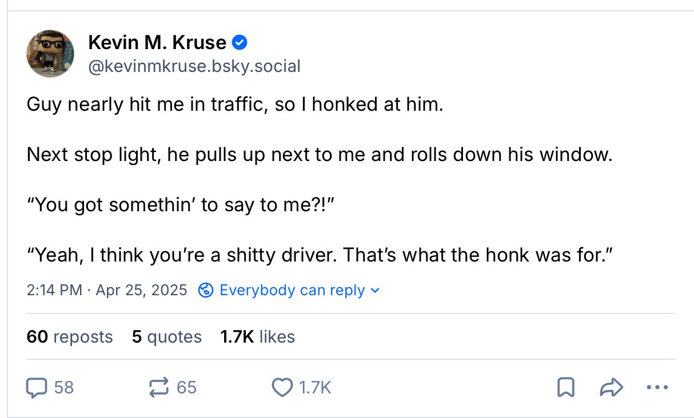View the list of 60 reposts
Viewport: 694px width, 418px height.
tap(70, 336)
